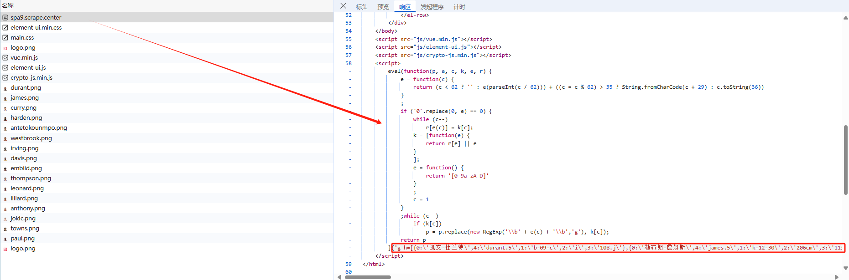Click thumbnail icon beside james.png
This screenshot has height=280, width=849.
(5, 98)
